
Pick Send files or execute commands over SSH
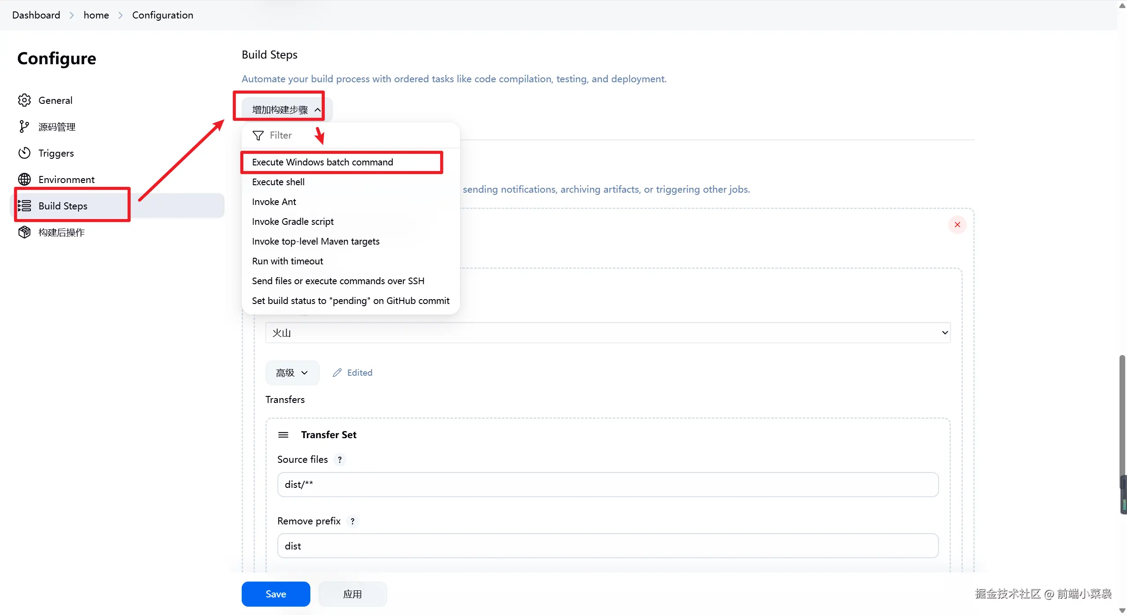point(338,281)
